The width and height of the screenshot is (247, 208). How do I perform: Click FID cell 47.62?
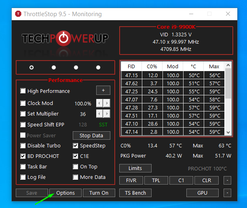click(131, 83)
